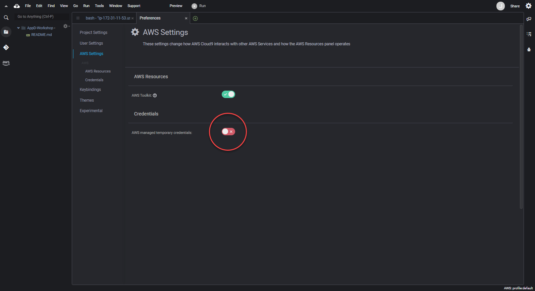The height and width of the screenshot is (291, 535).
Task: Open the Source Control git icon
Action: coord(6,47)
